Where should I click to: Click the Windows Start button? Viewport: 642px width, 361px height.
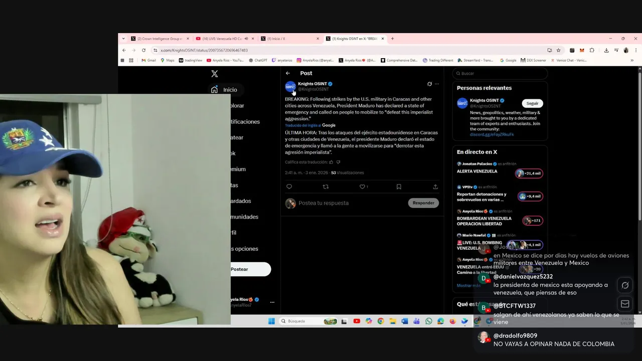coord(271,321)
